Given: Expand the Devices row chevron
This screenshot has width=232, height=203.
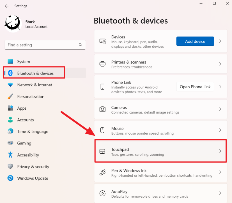Looking at the screenshot, I should 220,41.
